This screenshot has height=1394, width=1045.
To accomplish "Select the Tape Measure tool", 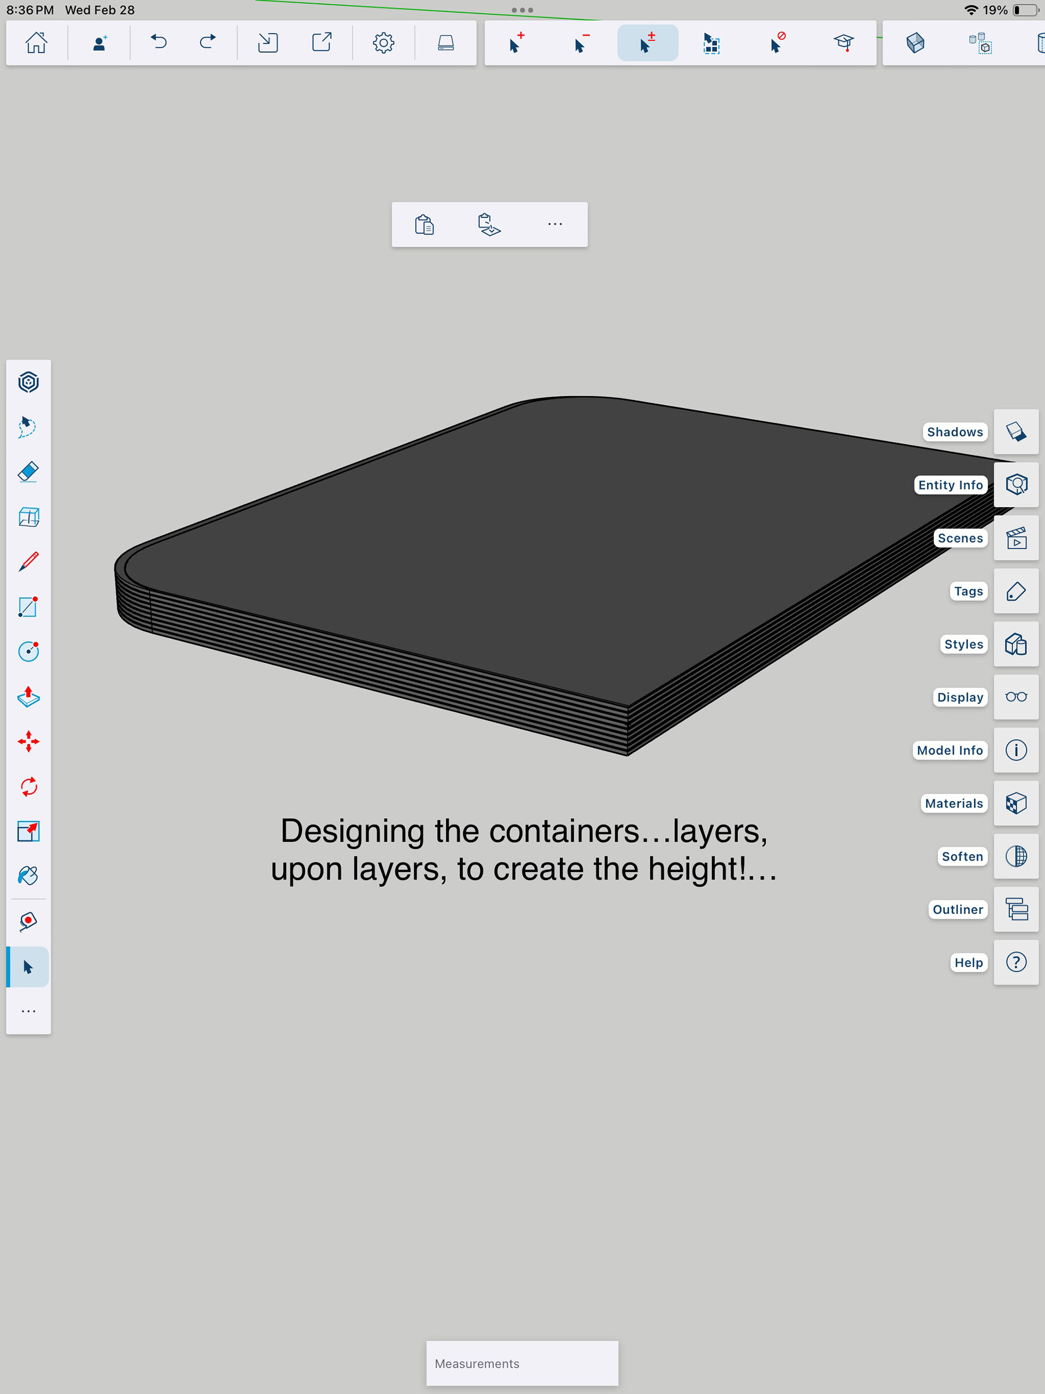I will [28, 922].
